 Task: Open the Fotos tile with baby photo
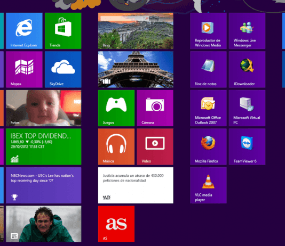44,108
